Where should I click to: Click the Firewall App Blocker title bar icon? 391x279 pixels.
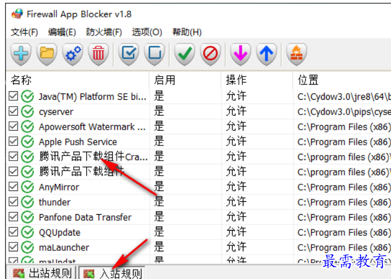point(17,14)
